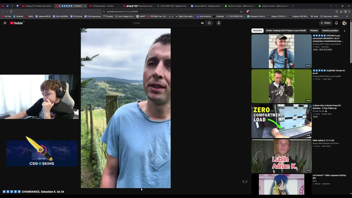Open the pinned YouTube tab
Viewport: 352px width, 198px height.
[x=2, y=6]
